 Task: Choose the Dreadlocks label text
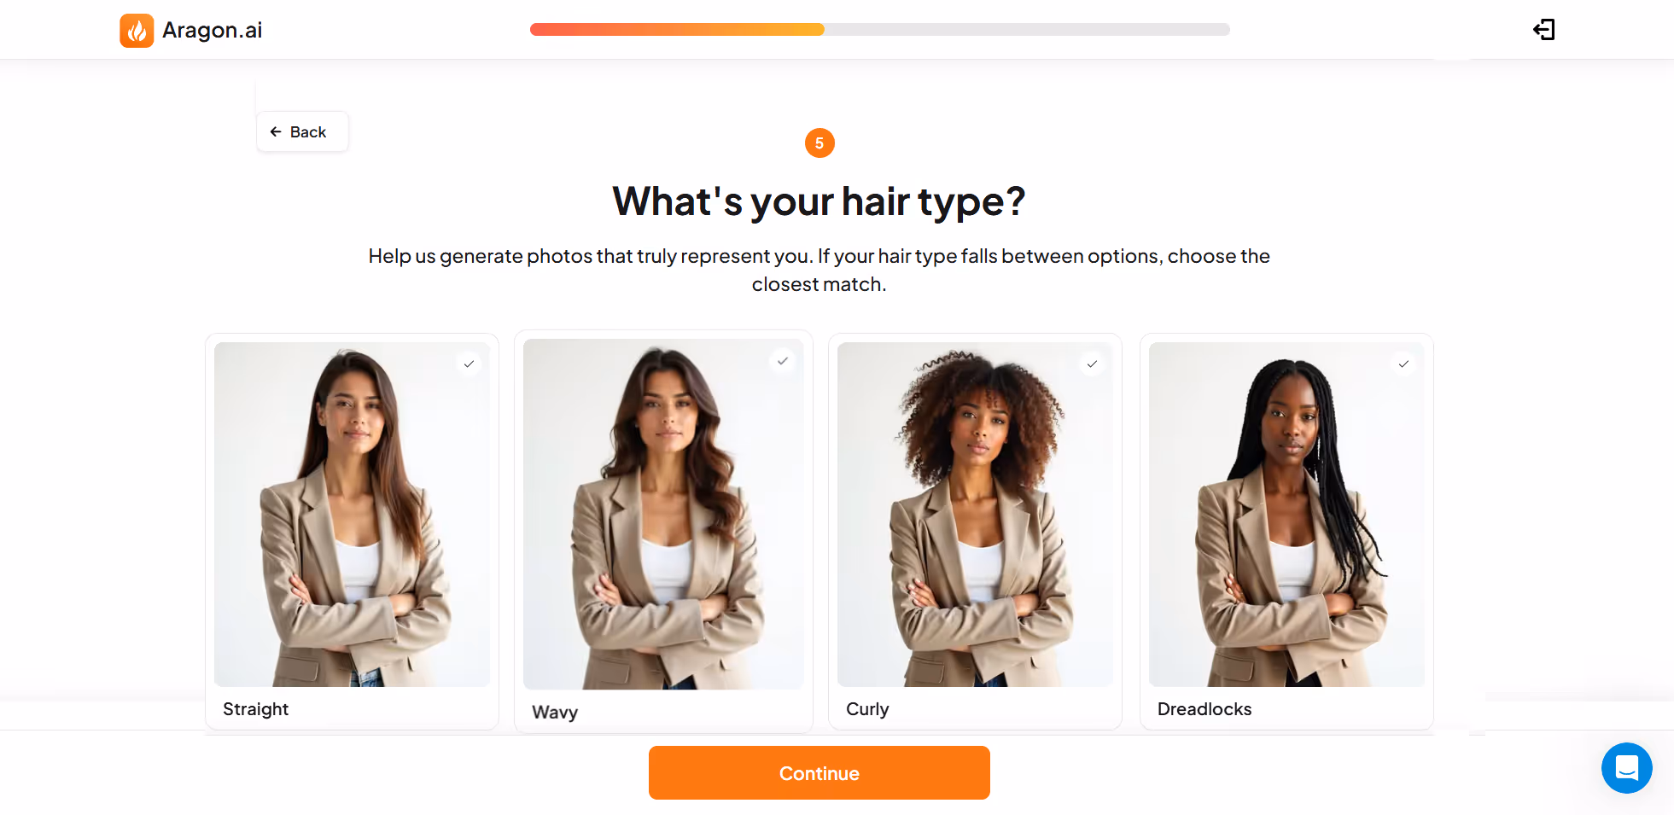pos(1204,709)
